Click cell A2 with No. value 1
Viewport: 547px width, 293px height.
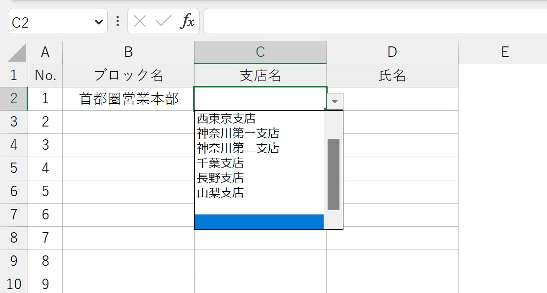[x=45, y=99]
